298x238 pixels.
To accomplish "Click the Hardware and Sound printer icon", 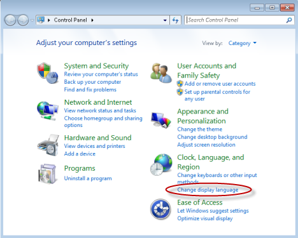I will click(x=48, y=145).
